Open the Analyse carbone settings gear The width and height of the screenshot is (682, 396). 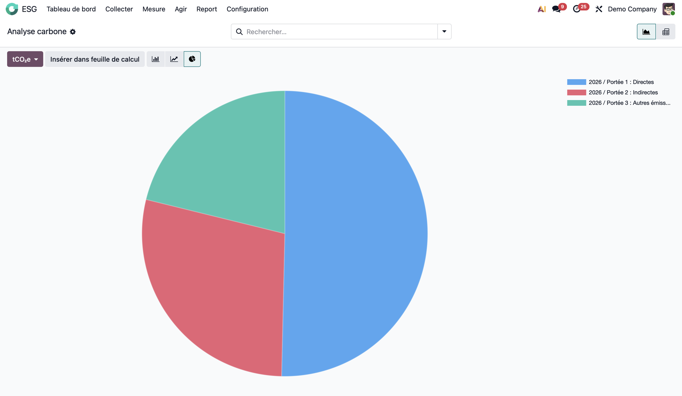coord(73,32)
